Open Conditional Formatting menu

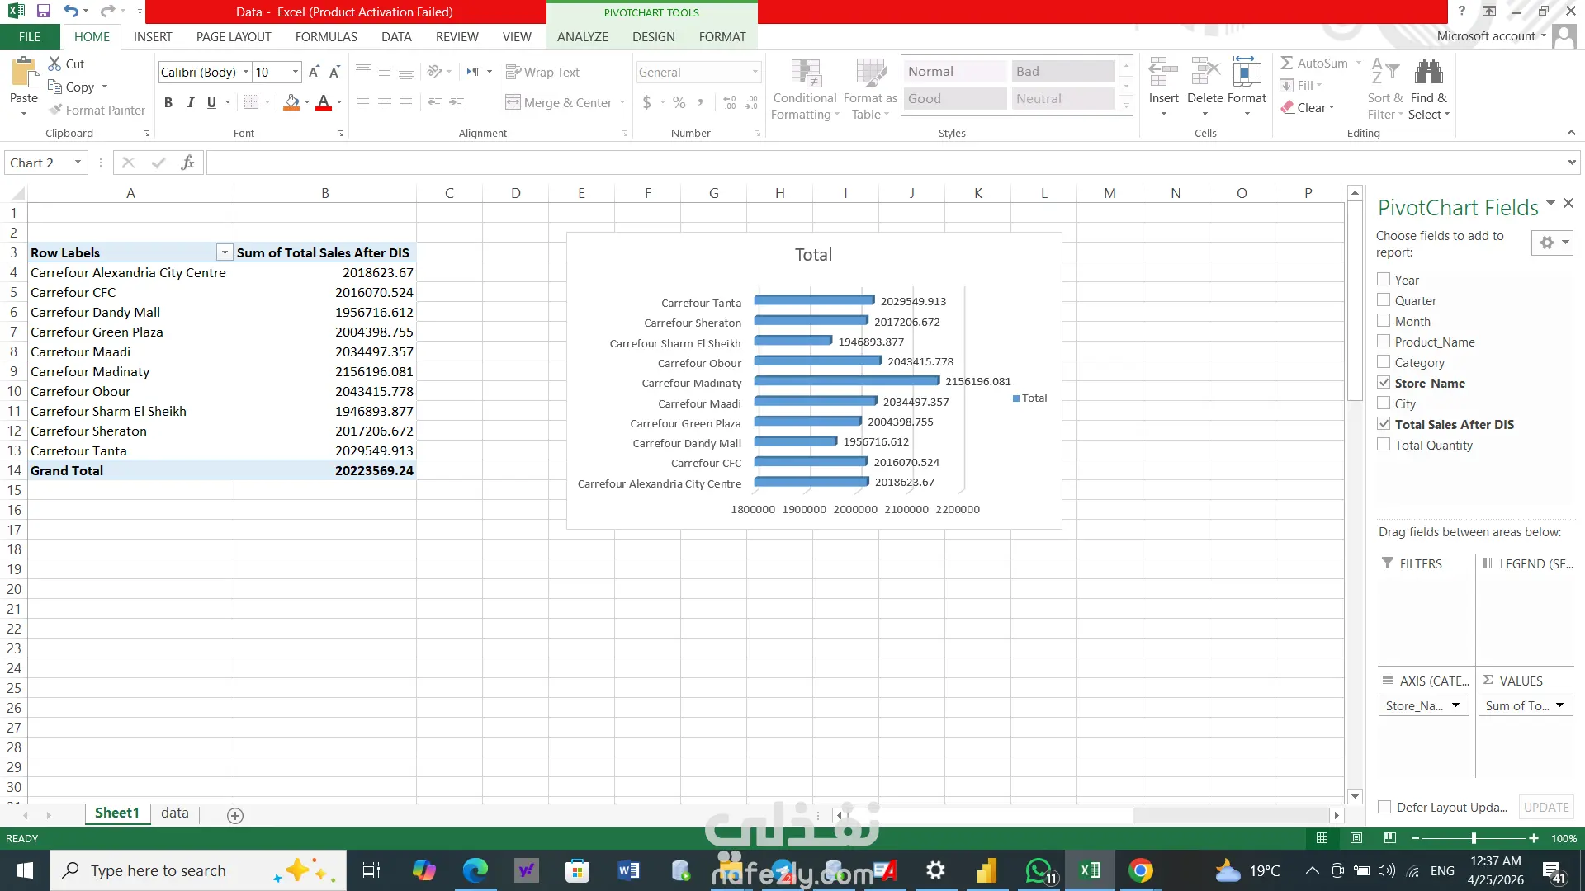point(805,89)
